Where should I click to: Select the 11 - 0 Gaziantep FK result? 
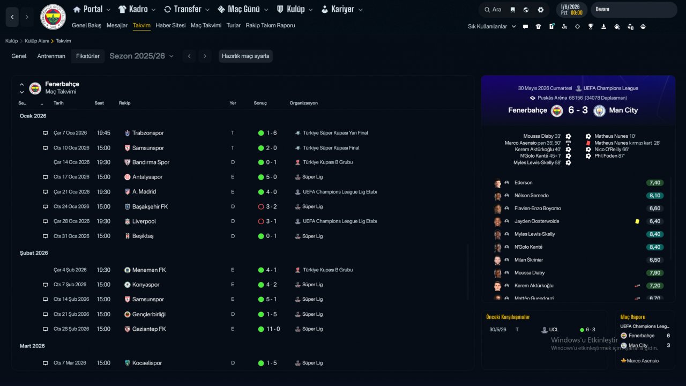click(273, 329)
